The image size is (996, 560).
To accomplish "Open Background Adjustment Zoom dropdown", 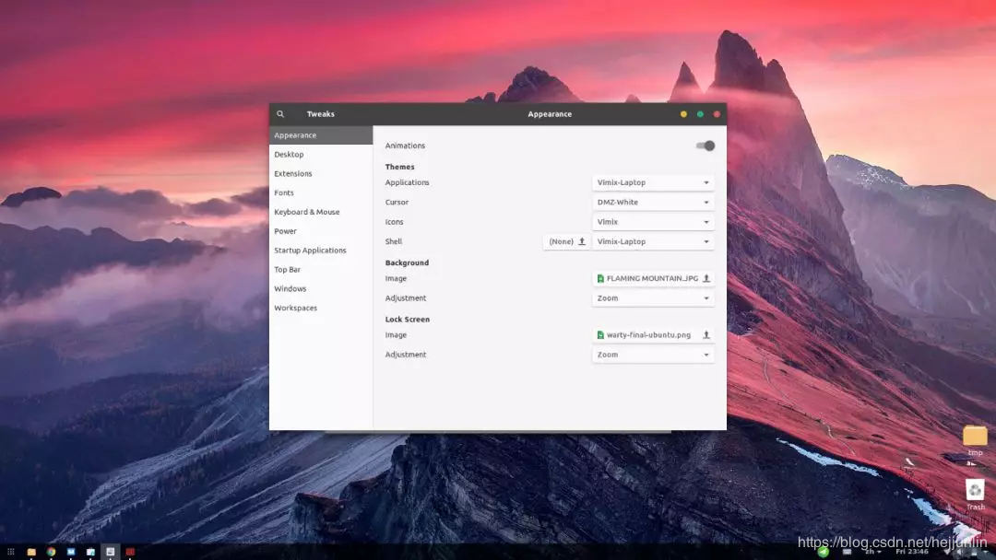I will coord(653,298).
